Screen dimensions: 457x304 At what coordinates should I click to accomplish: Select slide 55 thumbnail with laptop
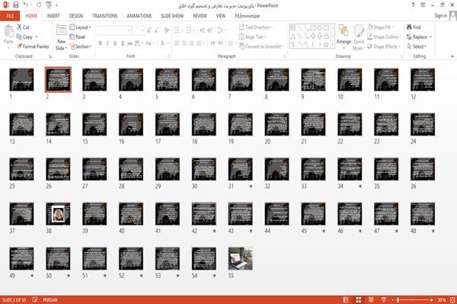241,258
